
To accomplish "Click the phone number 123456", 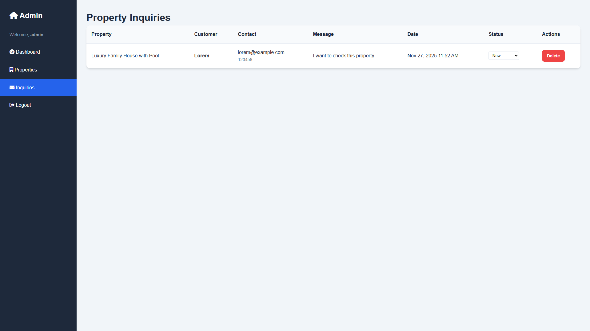I will pos(245,60).
